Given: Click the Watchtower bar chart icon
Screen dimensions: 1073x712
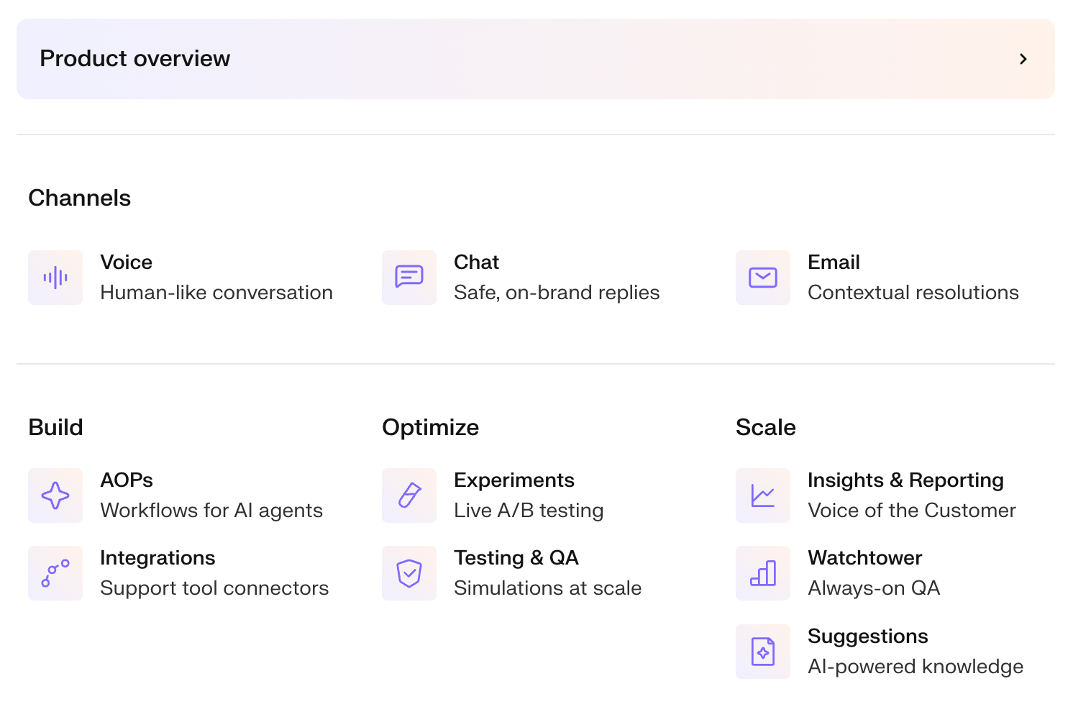Looking at the screenshot, I should point(763,573).
